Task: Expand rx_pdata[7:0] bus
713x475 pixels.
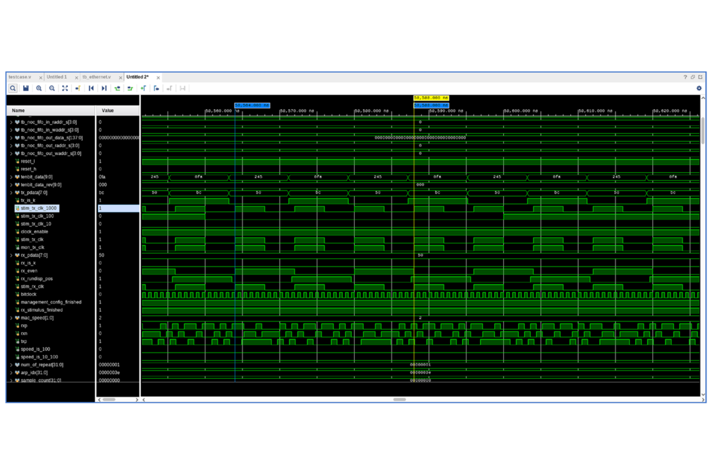Action: click(x=11, y=255)
